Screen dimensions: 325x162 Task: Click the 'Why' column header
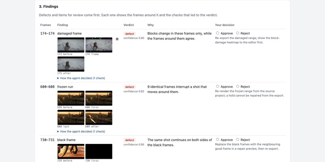150,25
